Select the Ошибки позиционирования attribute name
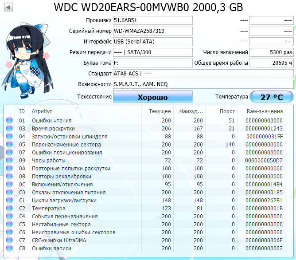 (67, 153)
